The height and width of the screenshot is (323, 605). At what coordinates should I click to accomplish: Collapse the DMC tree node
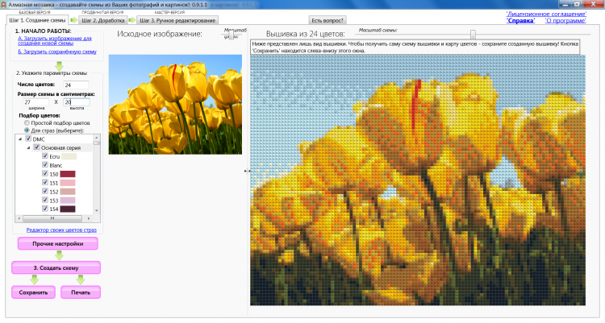(x=20, y=139)
